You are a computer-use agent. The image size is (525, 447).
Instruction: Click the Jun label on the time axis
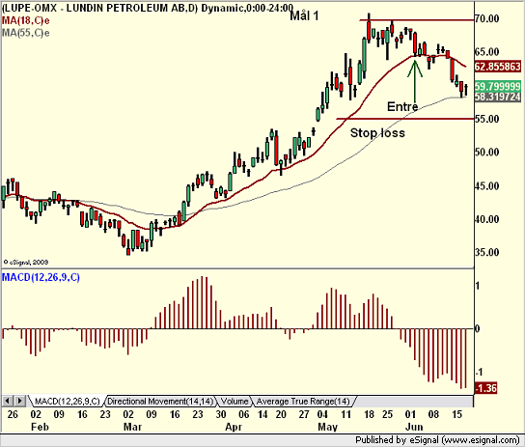pyautogui.click(x=414, y=428)
